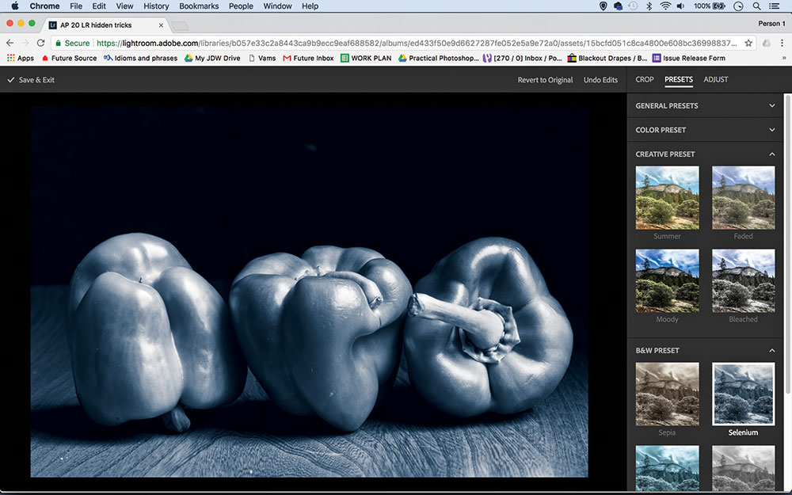This screenshot has width=792, height=495.
Task: Click the Time Machine menu bar icon
Action: [633, 6]
